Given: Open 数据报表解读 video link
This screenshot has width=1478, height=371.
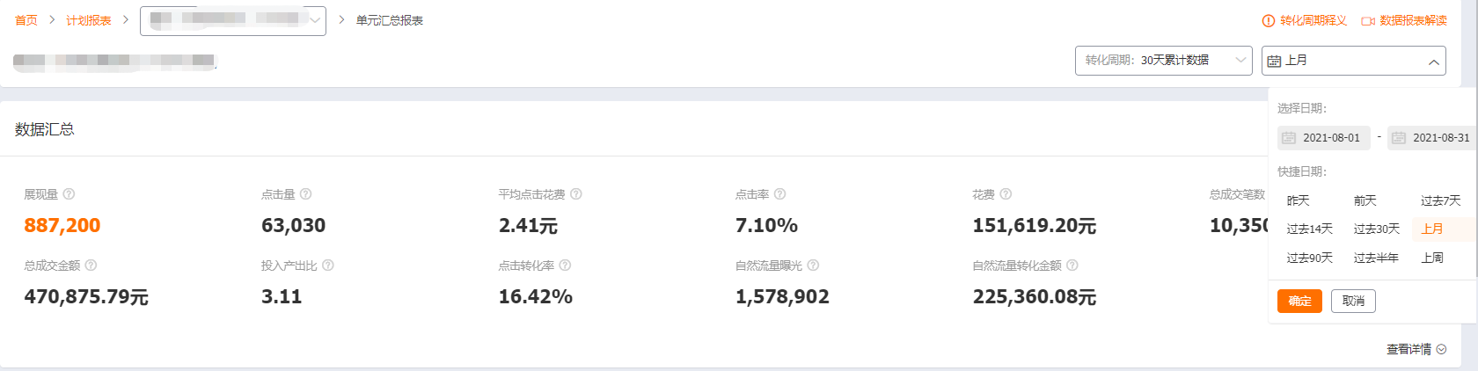Looking at the screenshot, I should [1404, 20].
